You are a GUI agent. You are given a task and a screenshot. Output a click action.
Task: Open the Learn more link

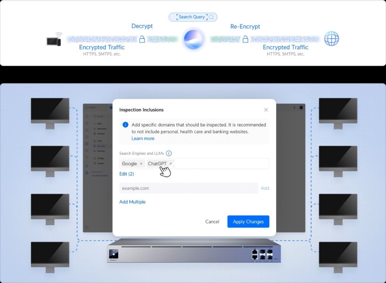tap(143, 138)
